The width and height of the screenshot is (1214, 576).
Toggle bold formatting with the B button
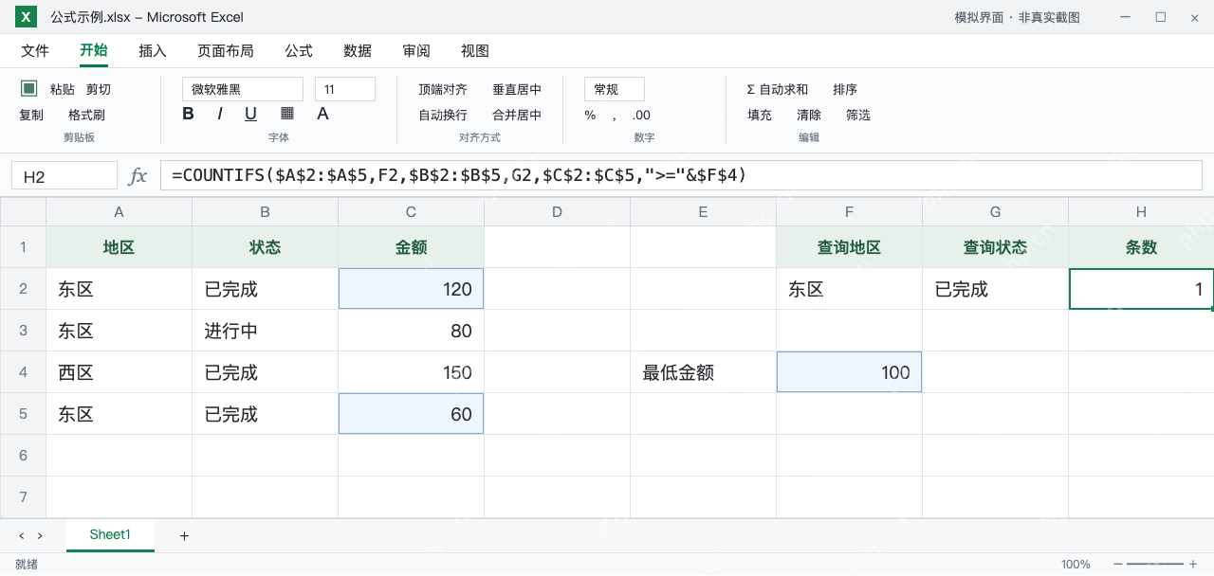tap(188, 114)
